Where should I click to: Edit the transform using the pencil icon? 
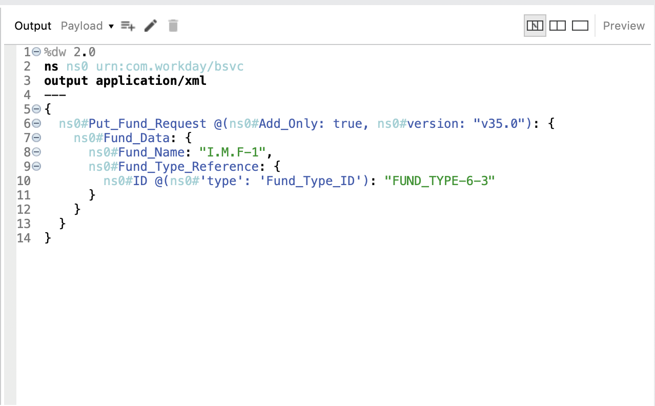(x=150, y=25)
